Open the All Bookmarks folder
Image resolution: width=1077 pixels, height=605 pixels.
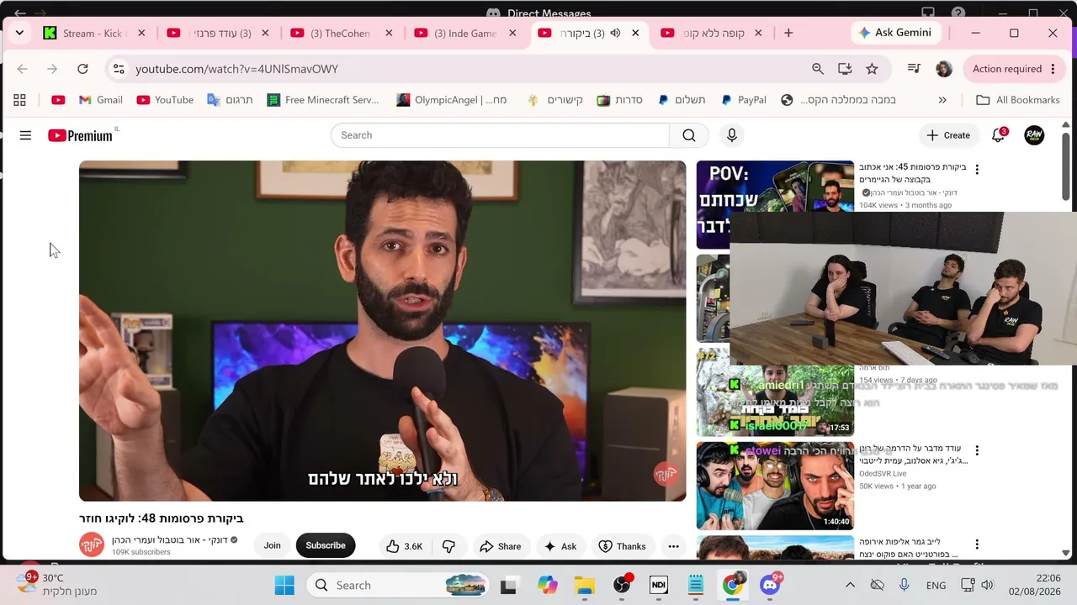point(1017,100)
